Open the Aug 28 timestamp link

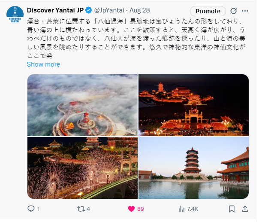(x=140, y=10)
